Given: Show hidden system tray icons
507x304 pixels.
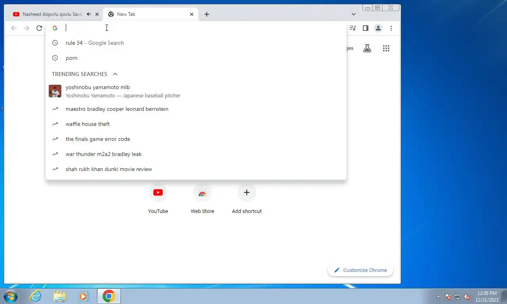Looking at the screenshot, I should (438, 296).
